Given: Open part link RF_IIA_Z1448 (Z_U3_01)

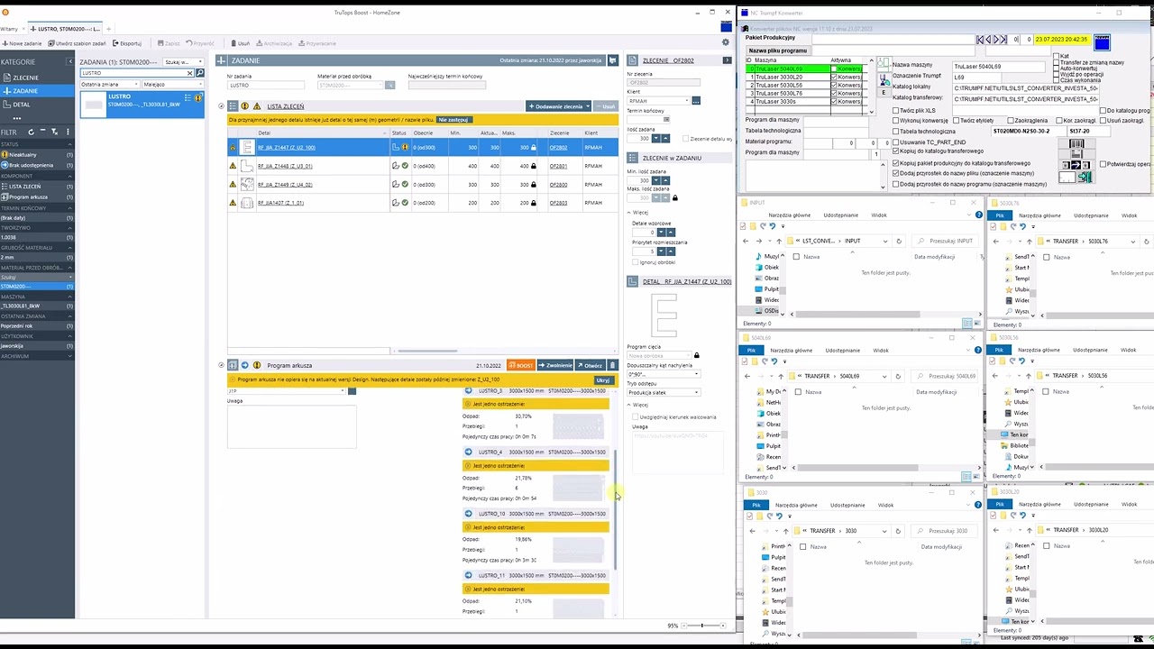Looking at the screenshot, I should 285,166.
